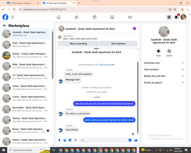The height and width of the screenshot is (153, 191).
Task: Open Shanee apartment conversation
Action: pos(26,120)
